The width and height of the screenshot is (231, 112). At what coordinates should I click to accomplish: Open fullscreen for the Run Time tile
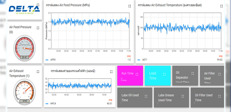(137, 74)
